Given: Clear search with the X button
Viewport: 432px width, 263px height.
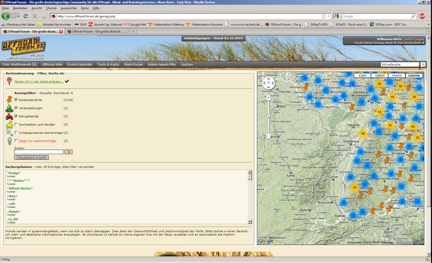Looking at the screenshot, I should (69, 152).
